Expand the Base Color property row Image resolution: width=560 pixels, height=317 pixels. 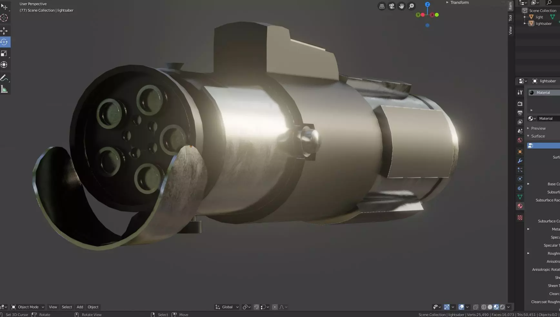pyautogui.click(x=528, y=184)
